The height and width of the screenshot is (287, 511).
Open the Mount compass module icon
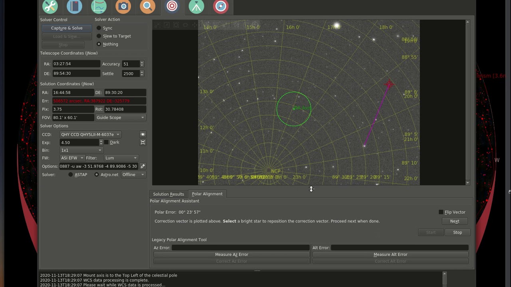221,6
